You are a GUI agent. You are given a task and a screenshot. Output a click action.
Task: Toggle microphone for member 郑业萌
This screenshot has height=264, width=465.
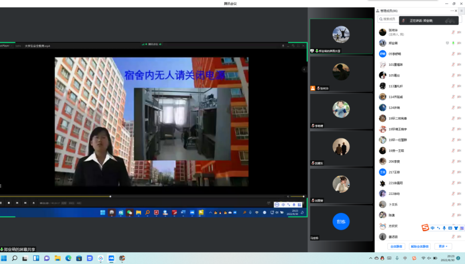coord(453,43)
